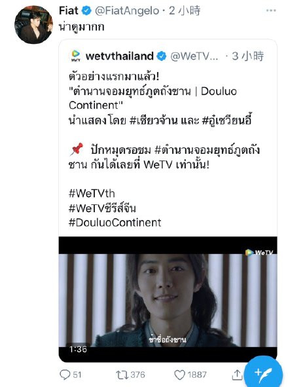Screen dimensions: 288x387
Task: Tap the share upload icon
Action: pyautogui.click(x=237, y=375)
